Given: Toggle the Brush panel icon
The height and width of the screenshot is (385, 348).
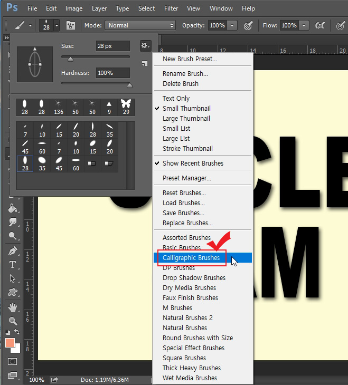Looking at the screenshot, I should pos(71,25).
